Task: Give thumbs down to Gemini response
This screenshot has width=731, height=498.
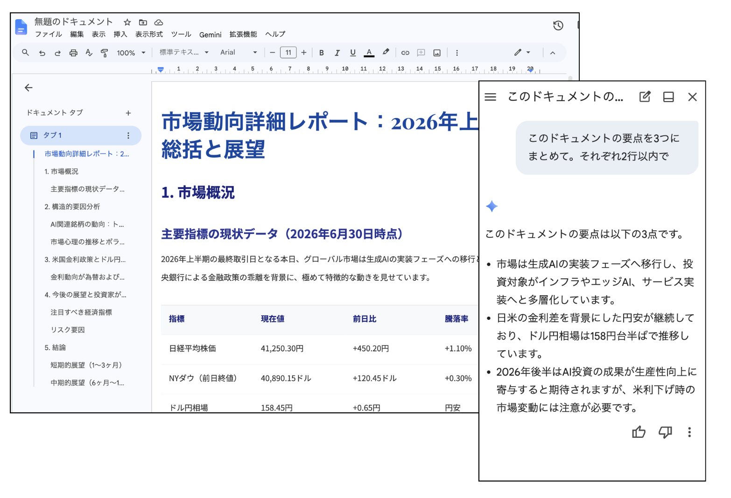Action: pyautogui.click(x=665, y=432)
